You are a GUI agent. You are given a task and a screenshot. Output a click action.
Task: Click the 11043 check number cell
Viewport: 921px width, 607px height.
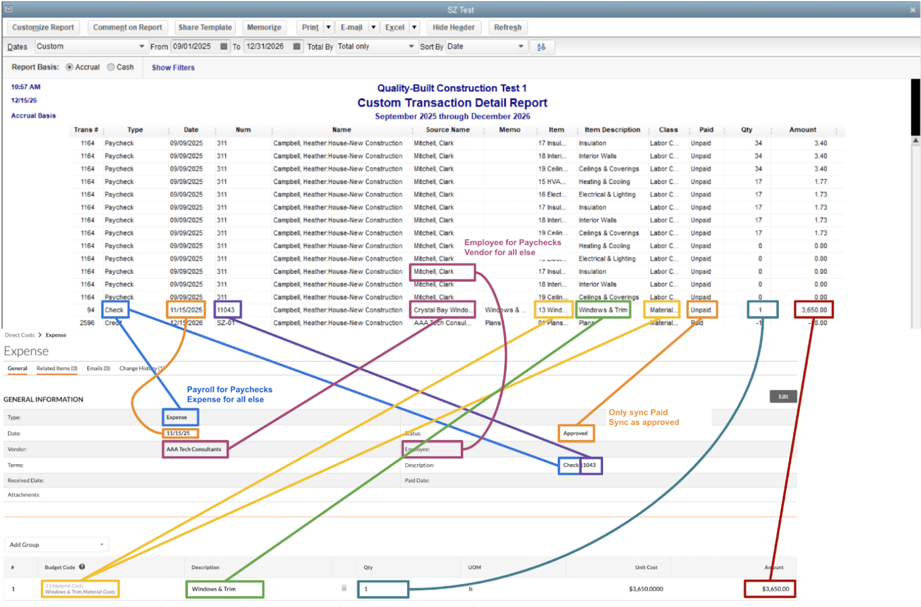click(x=227, y=310)
